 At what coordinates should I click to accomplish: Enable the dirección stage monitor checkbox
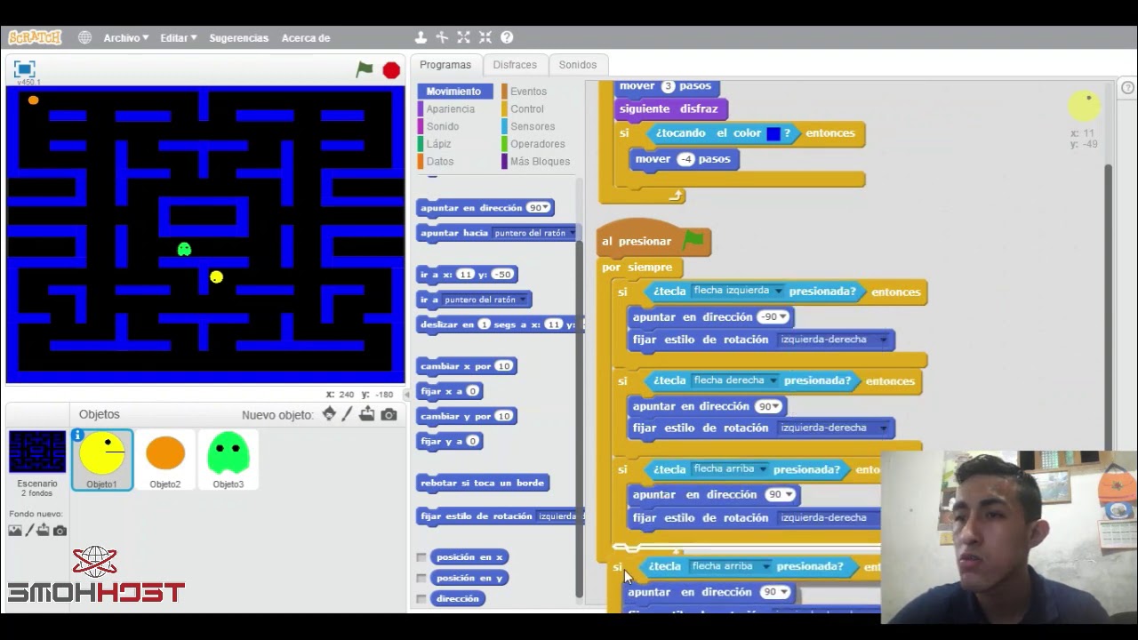tap(421, 599)
